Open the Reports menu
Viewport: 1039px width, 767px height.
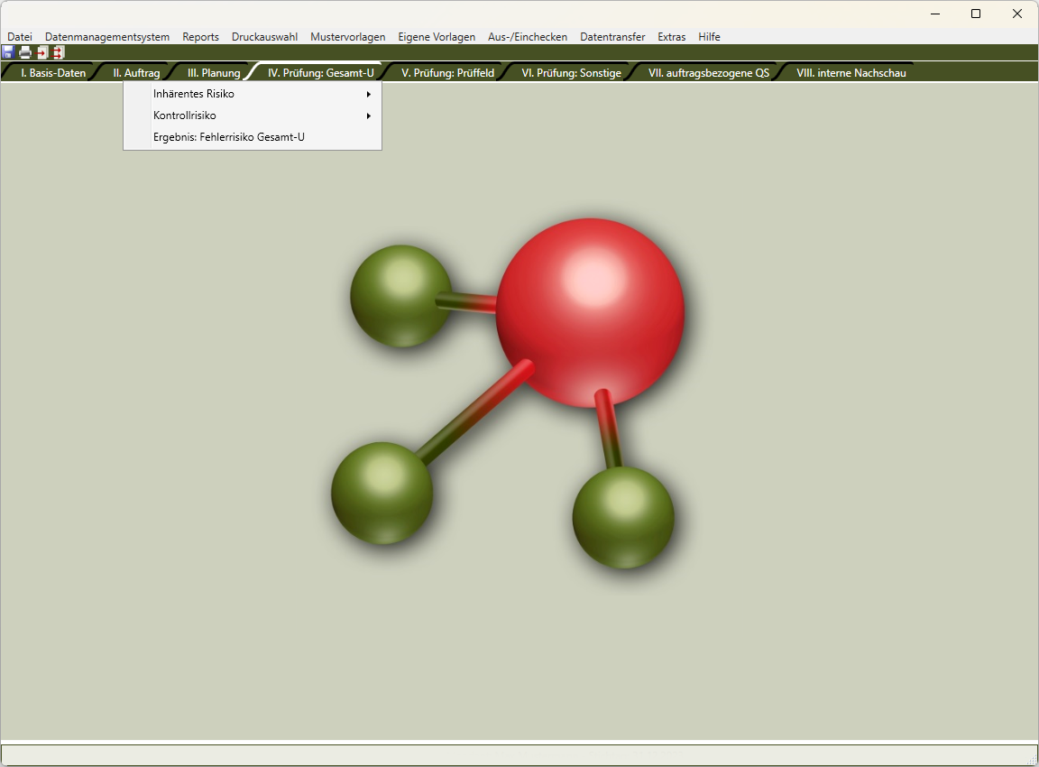(200, 37)
